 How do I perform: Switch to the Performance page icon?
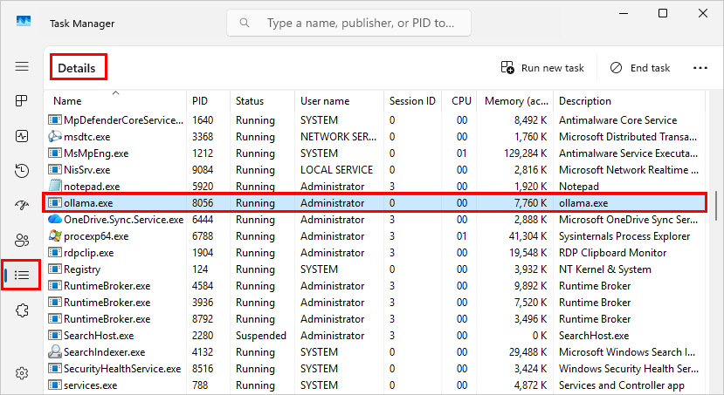click(22, 136)
